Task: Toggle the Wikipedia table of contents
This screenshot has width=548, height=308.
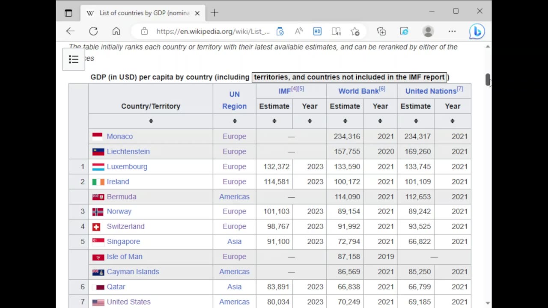Action: pyautogui.click(x=74, y=59)
